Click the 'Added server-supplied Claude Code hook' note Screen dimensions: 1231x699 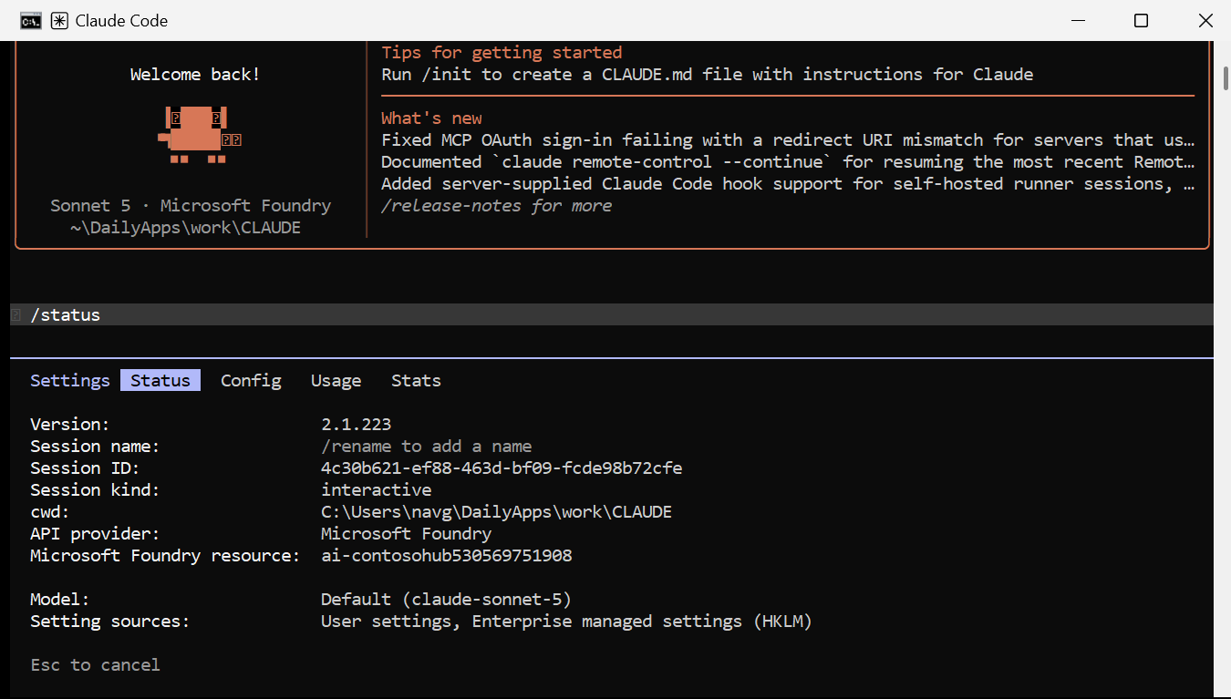(788, 184)
